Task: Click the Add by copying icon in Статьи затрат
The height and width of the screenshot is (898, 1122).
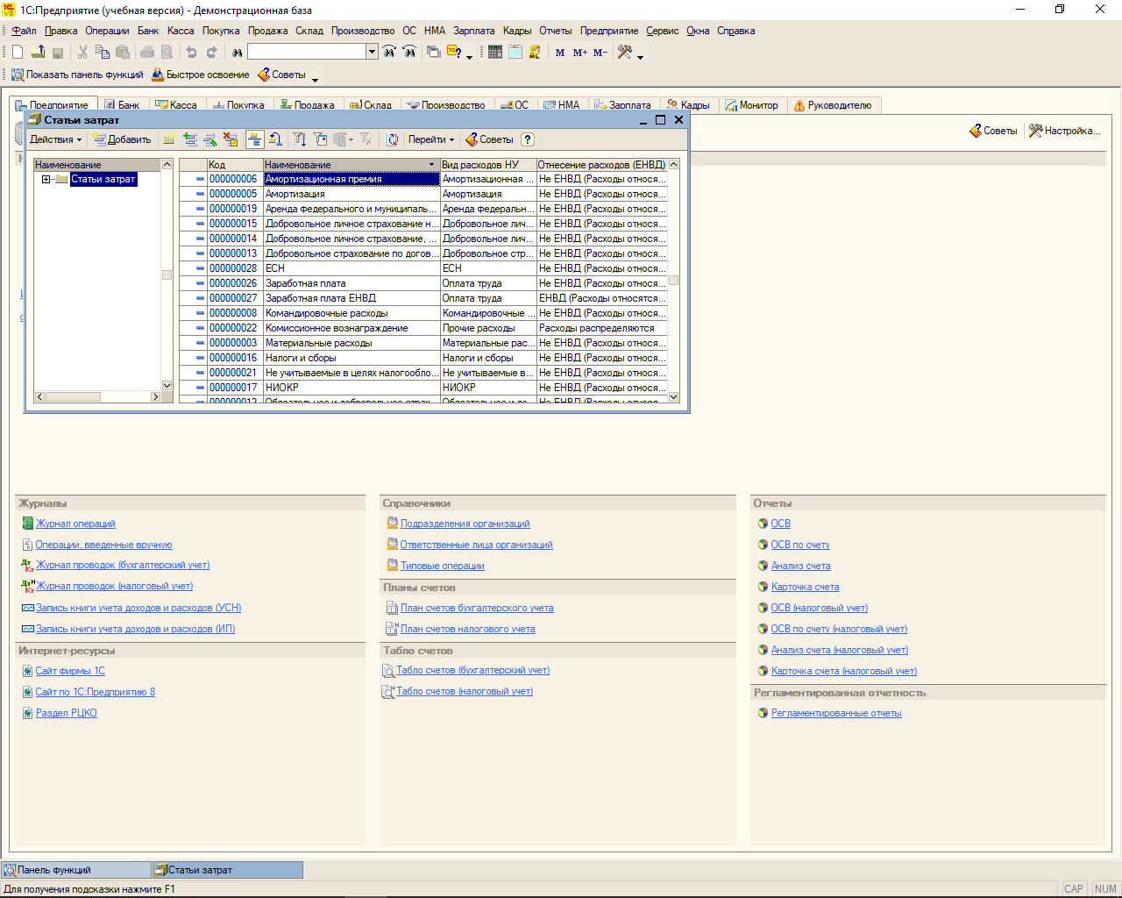Action: [190, 139]
